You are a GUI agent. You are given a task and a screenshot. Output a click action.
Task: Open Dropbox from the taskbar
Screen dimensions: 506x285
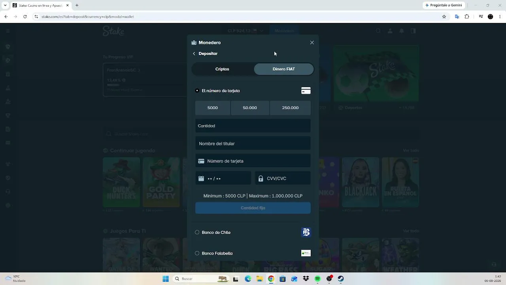(306, 279)
